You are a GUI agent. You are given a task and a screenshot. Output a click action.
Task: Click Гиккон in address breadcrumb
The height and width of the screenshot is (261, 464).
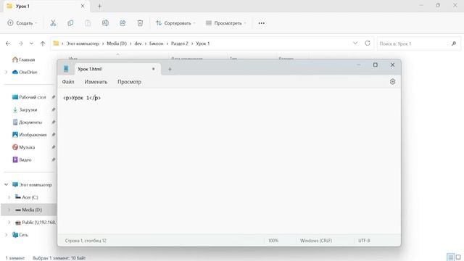point(157,43)
